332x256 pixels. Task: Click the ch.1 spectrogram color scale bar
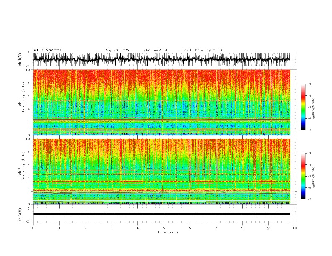pyautogui.click(x=303, y=107)
